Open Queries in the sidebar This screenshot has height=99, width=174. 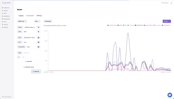pyautogui.click(x=5, y=10)
